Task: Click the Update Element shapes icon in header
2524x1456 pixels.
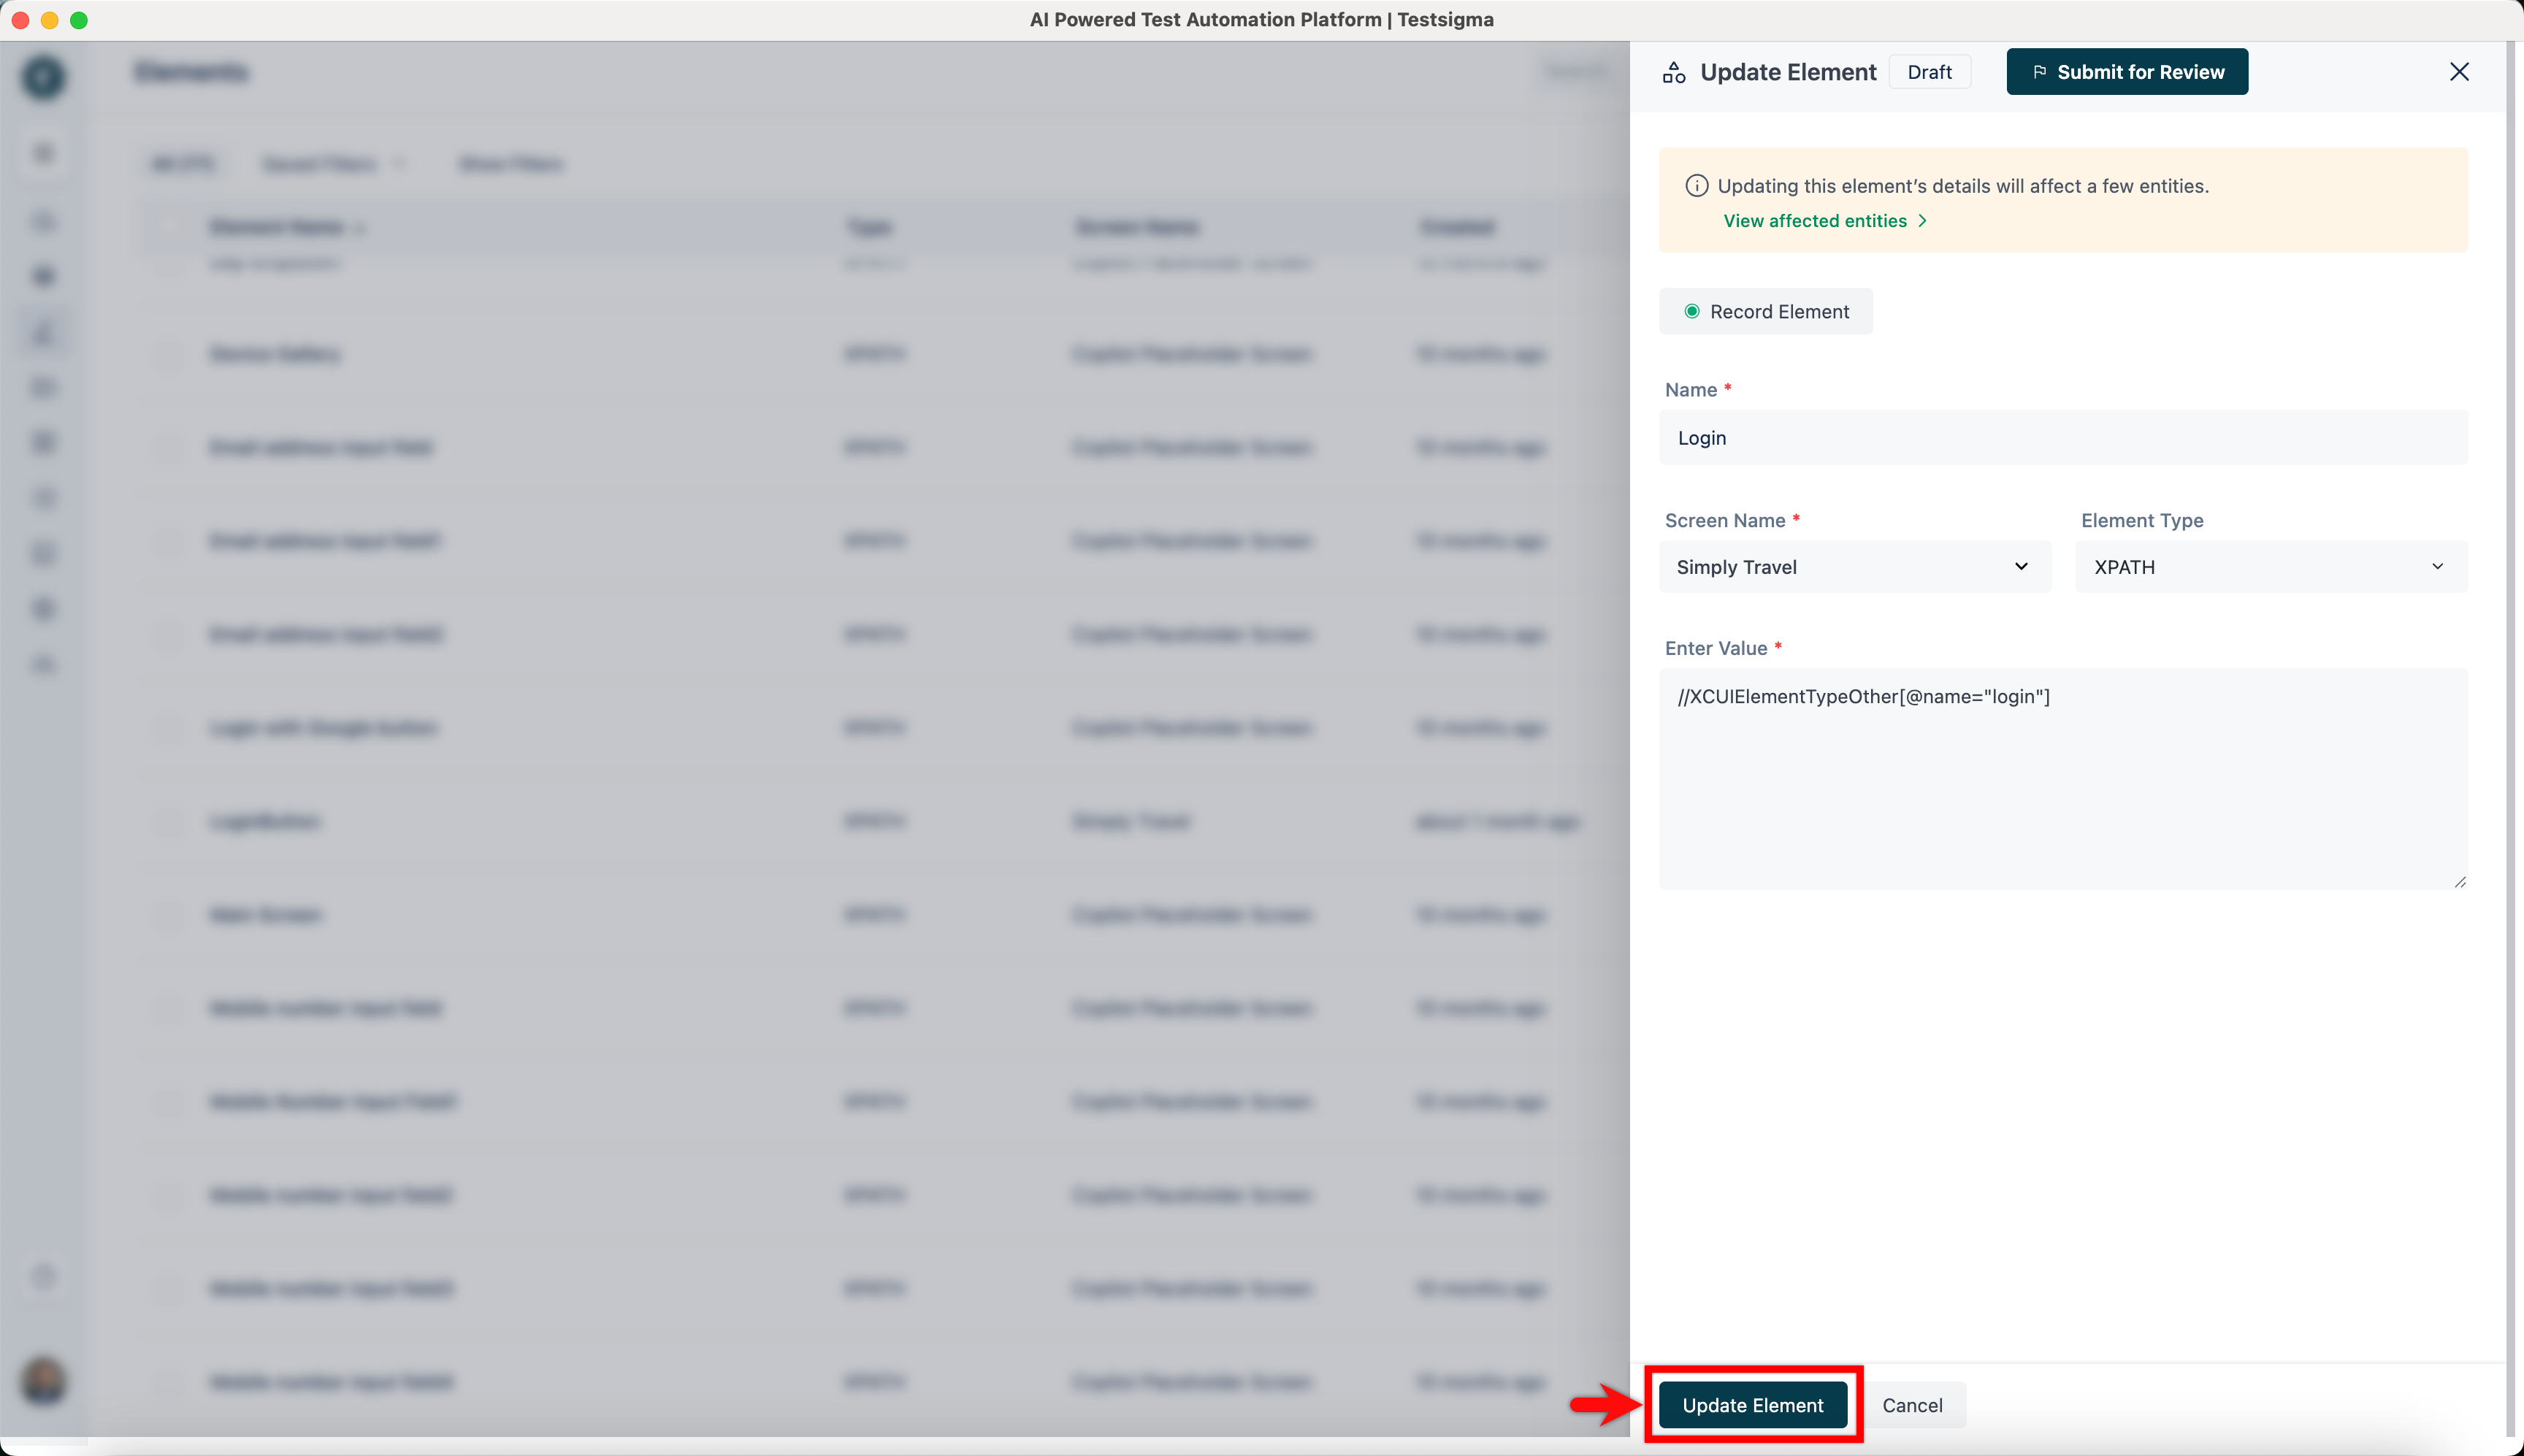Action: 1674,72
